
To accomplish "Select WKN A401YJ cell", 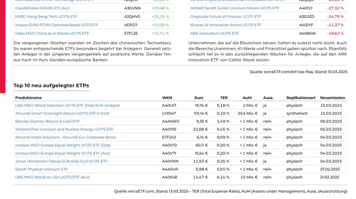I will pos(306,8).
